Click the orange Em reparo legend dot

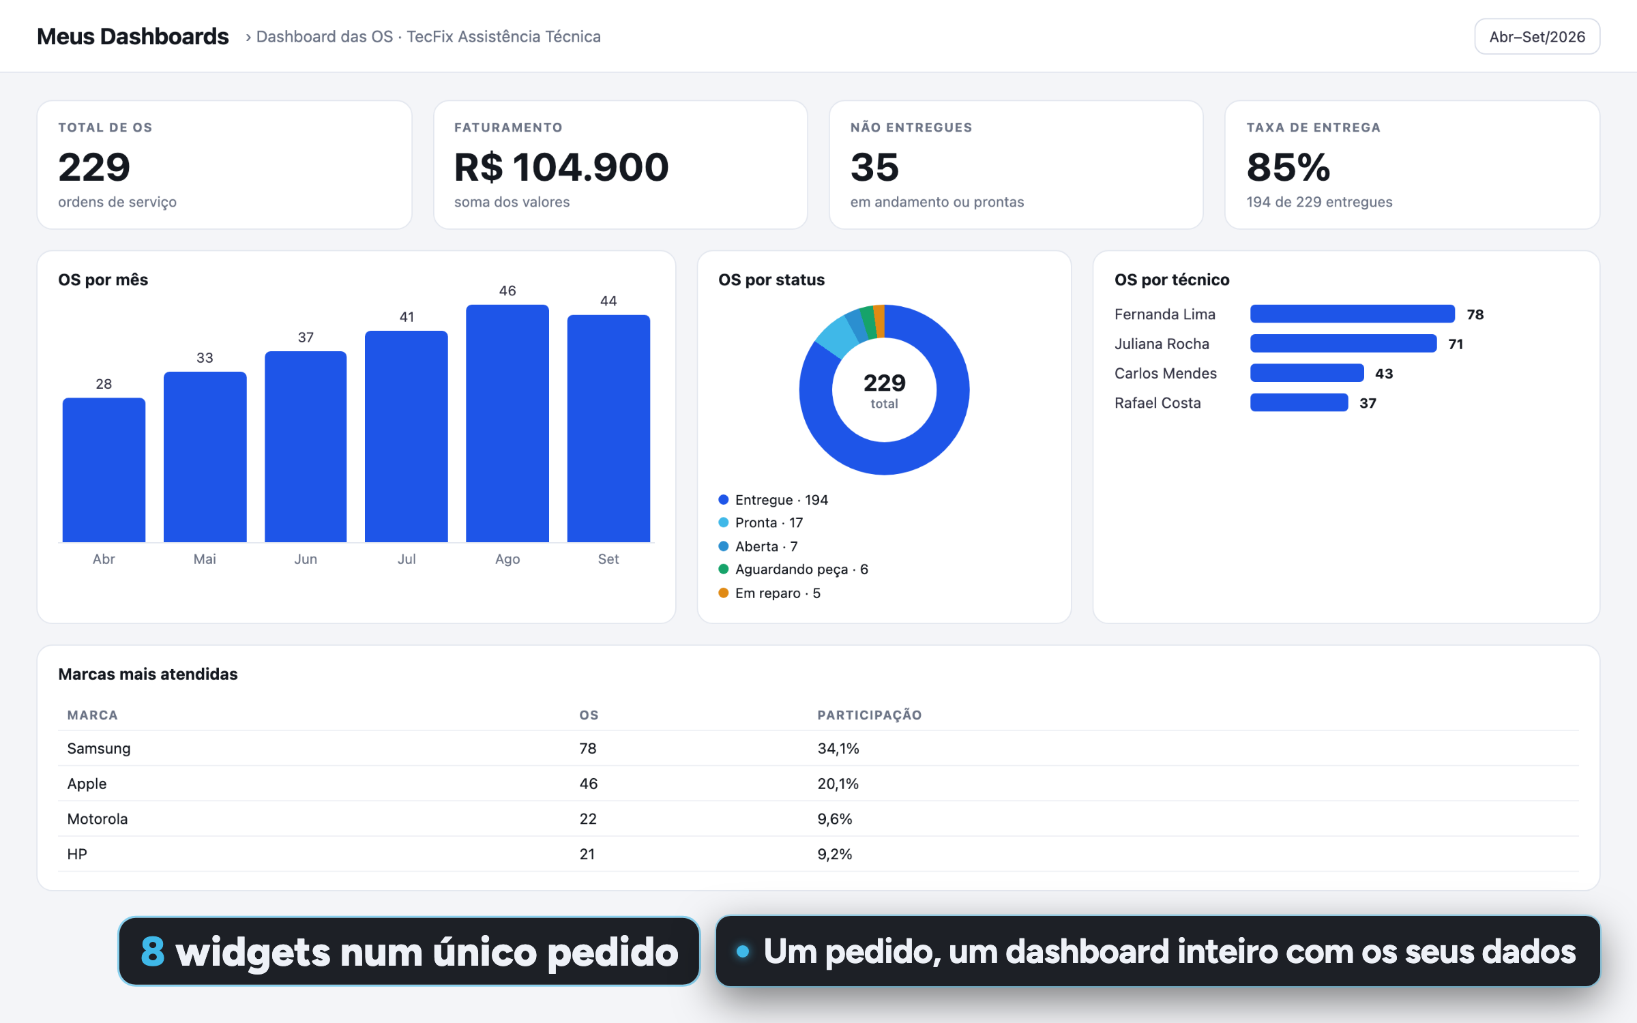(724, 593)
